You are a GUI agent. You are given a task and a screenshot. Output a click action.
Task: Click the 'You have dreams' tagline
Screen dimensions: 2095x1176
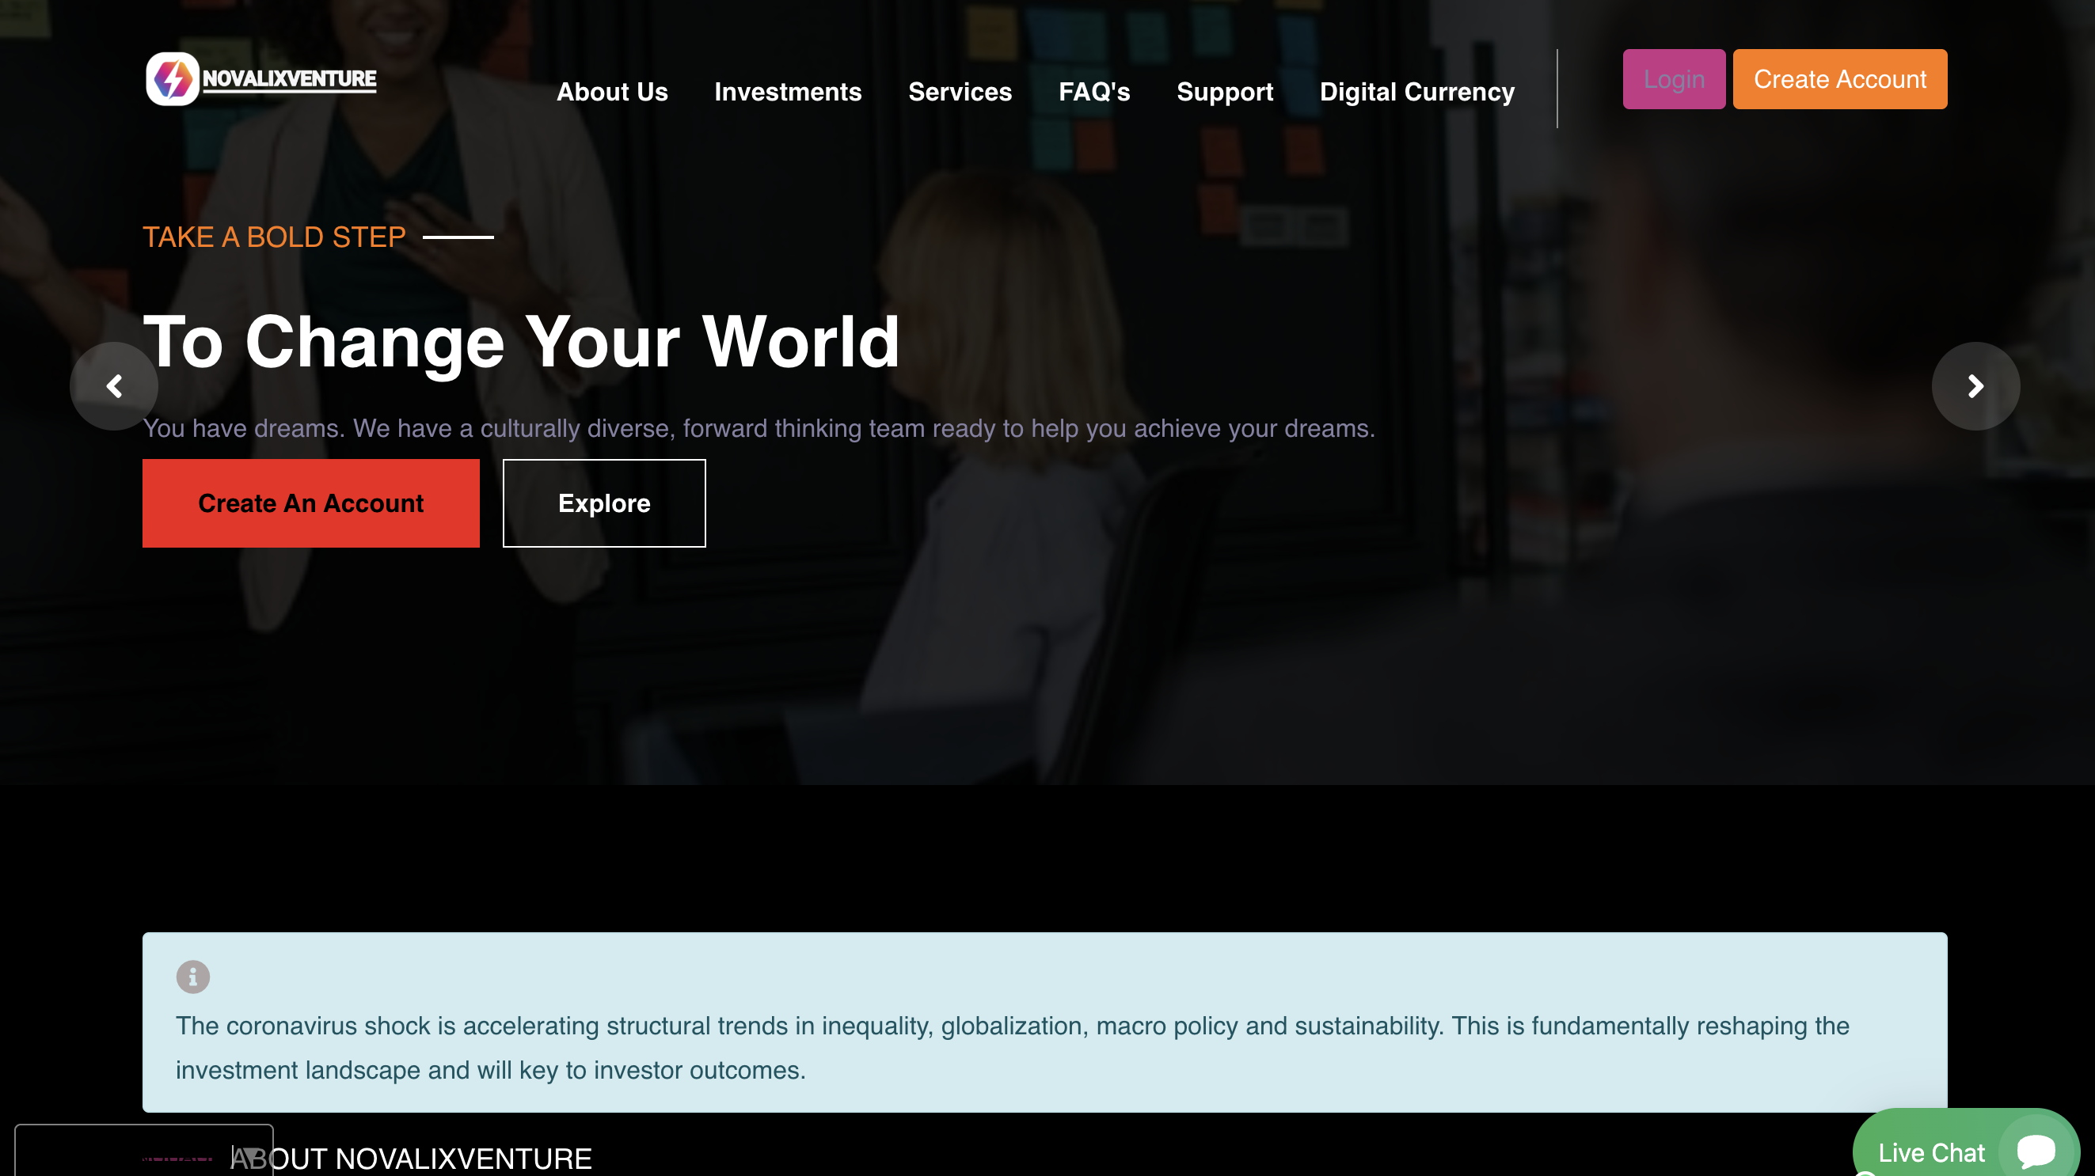[759, 428]
